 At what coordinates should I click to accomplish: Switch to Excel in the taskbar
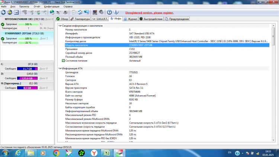pyautogui.click(x=107, y=153)
